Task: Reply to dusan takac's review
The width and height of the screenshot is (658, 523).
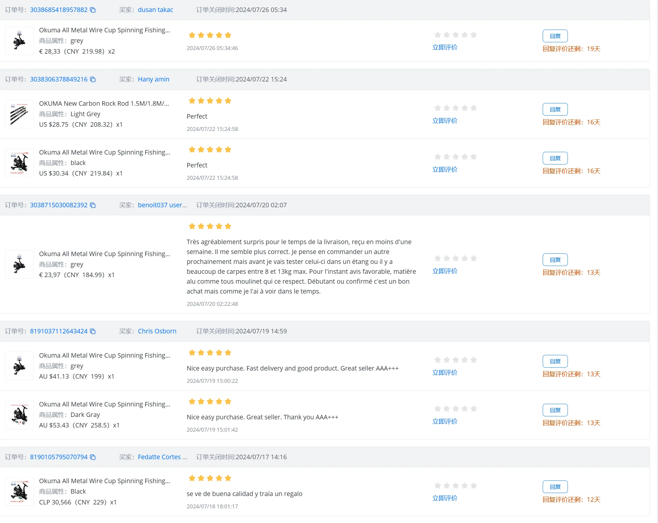Action: 555,36
